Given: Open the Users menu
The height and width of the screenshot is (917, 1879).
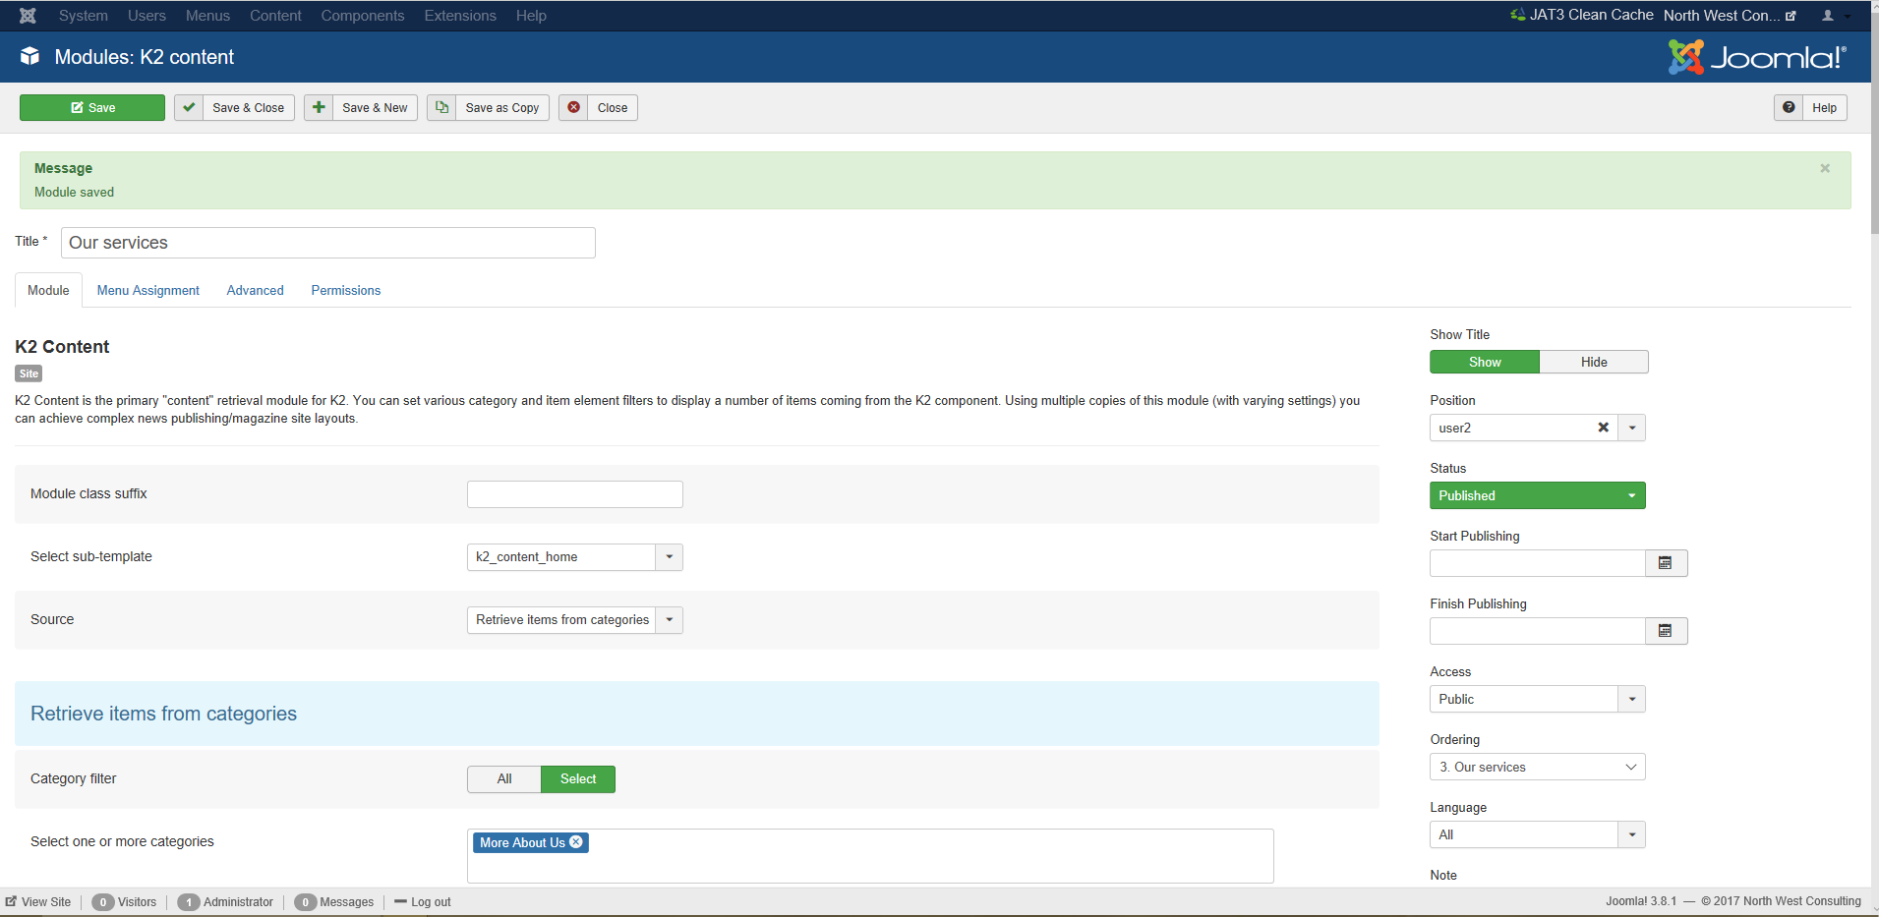Looking at the screenshot, I should (x=147, y=16).
